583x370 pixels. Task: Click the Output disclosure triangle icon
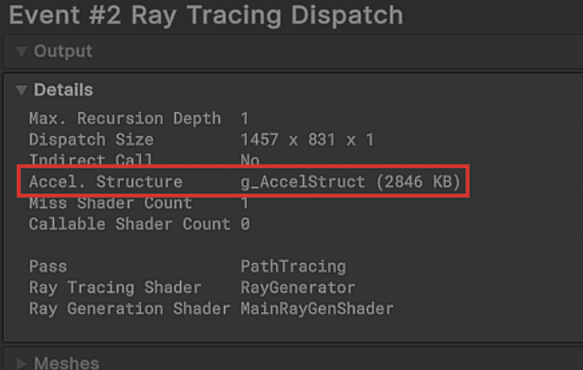click(22, 52)
